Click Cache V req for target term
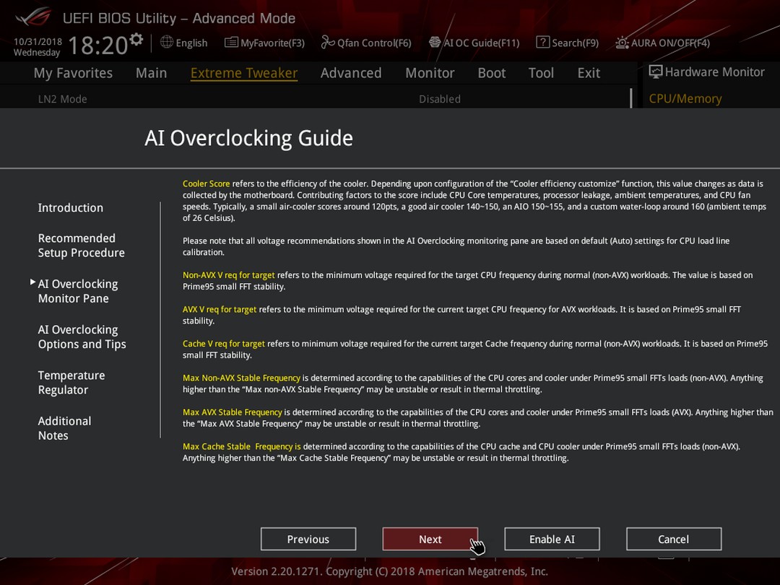780x585 pixels. pos(223,344)
